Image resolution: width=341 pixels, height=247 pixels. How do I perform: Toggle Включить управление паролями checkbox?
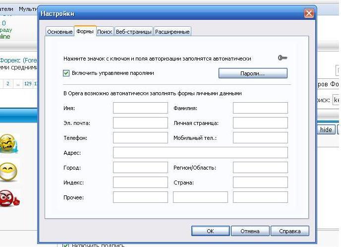coord(66,73)
